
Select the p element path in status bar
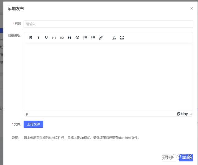coord(27,114)
